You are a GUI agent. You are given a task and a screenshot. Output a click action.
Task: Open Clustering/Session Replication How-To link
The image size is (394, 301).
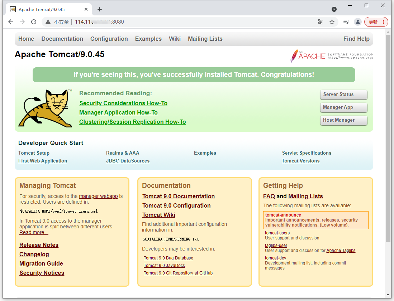(x=132, y=122)
